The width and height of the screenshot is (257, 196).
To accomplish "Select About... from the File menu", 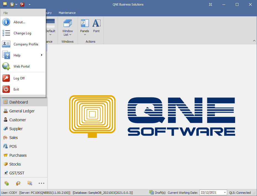I will (x=23, y=22).
